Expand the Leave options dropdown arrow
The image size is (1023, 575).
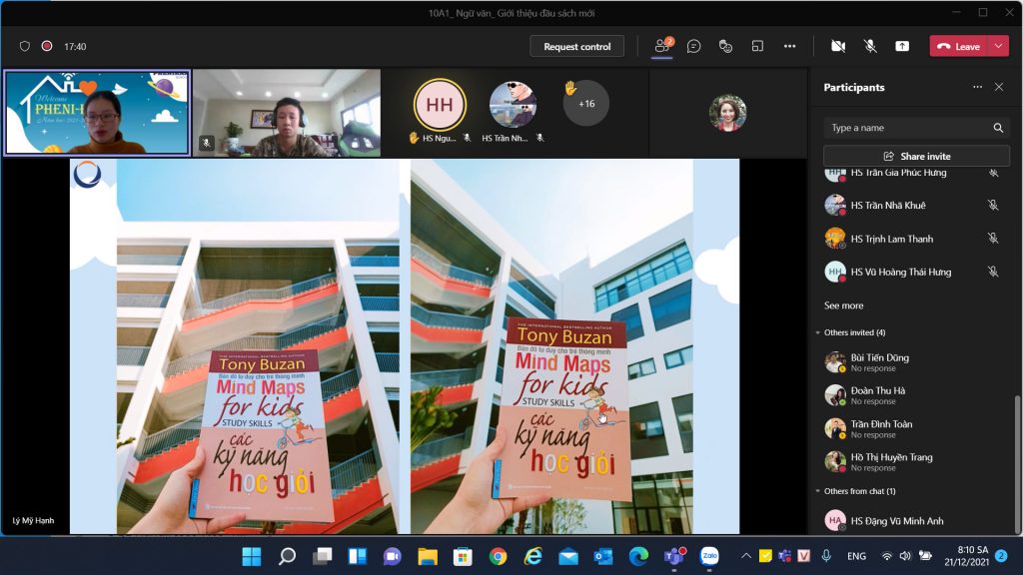(999, 46)
